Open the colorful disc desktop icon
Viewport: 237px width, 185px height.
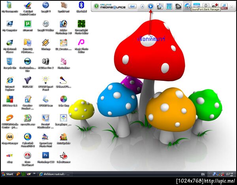coord(64,101)
